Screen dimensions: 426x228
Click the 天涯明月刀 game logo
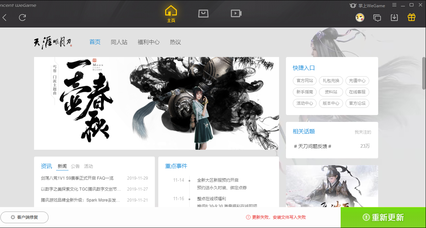pyautogui.click(x=52, y=43)
